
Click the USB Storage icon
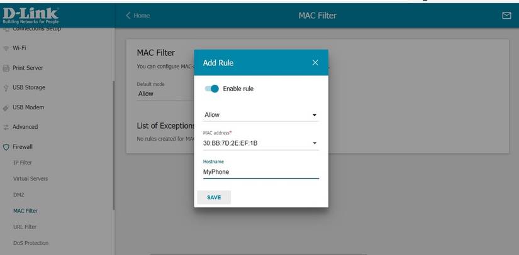6,88
